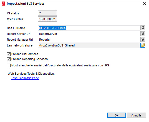Viewport: 149px width, 122px height.
Task: Click the 'Lan network share' label
Action: click(20, 45)
